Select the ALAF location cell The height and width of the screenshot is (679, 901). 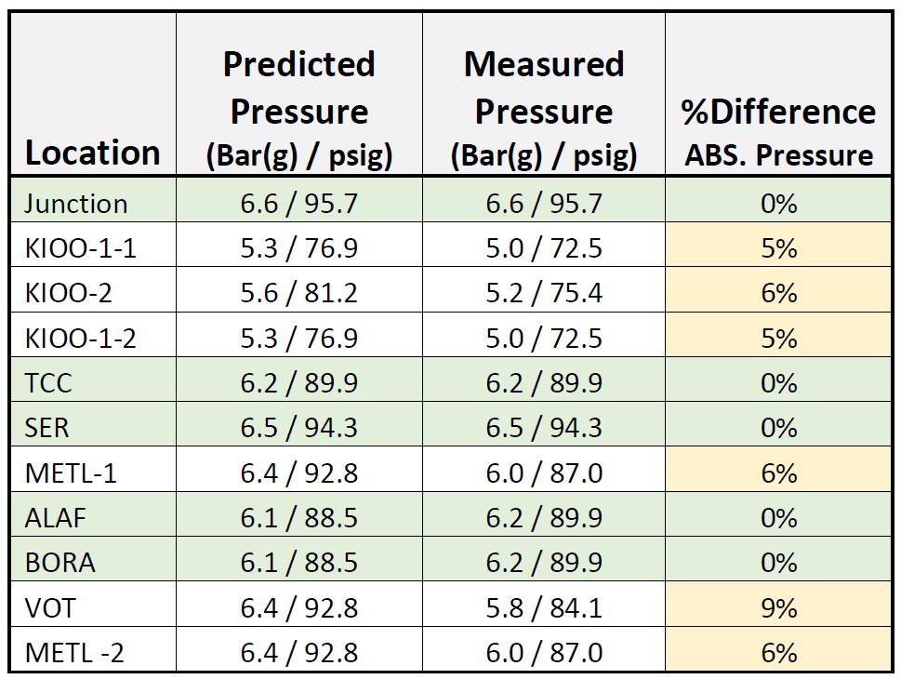(55, 517)
